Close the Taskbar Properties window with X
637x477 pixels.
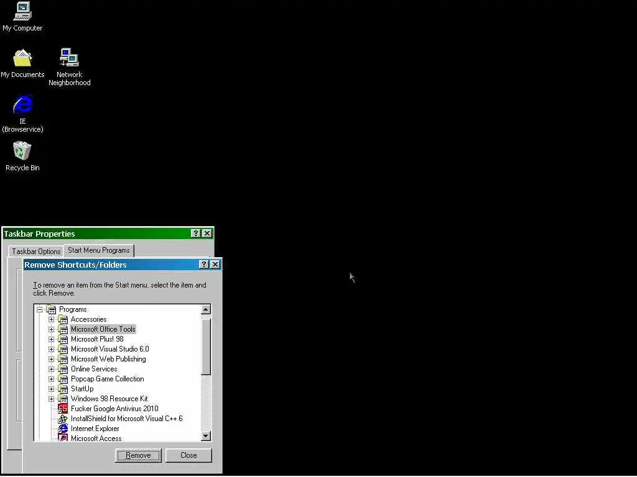tap(207, 234)
